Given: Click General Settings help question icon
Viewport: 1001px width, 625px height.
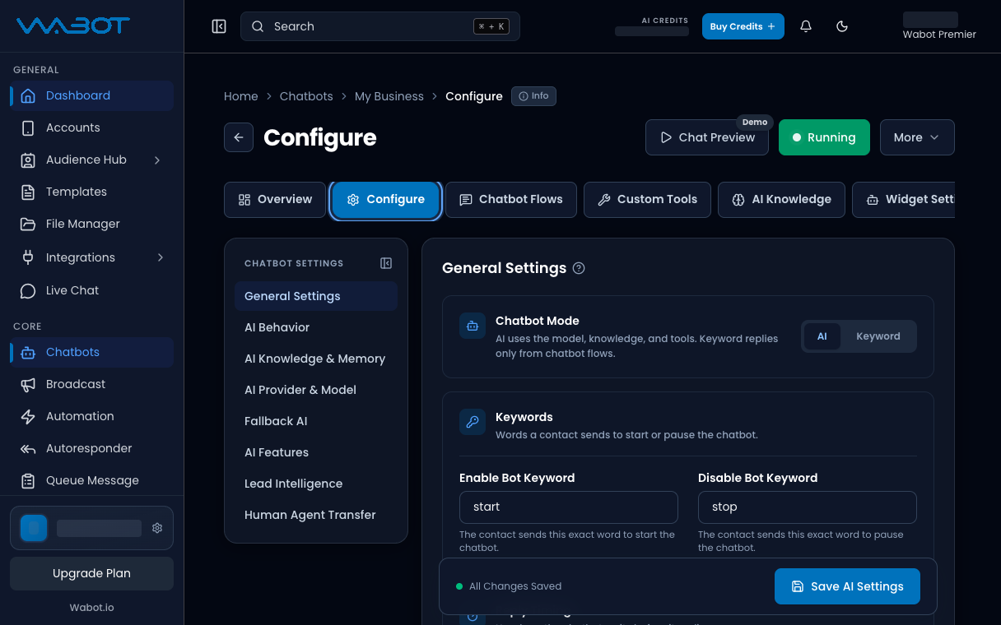Looking at the screenshot, I should click(x=579, y=268).
